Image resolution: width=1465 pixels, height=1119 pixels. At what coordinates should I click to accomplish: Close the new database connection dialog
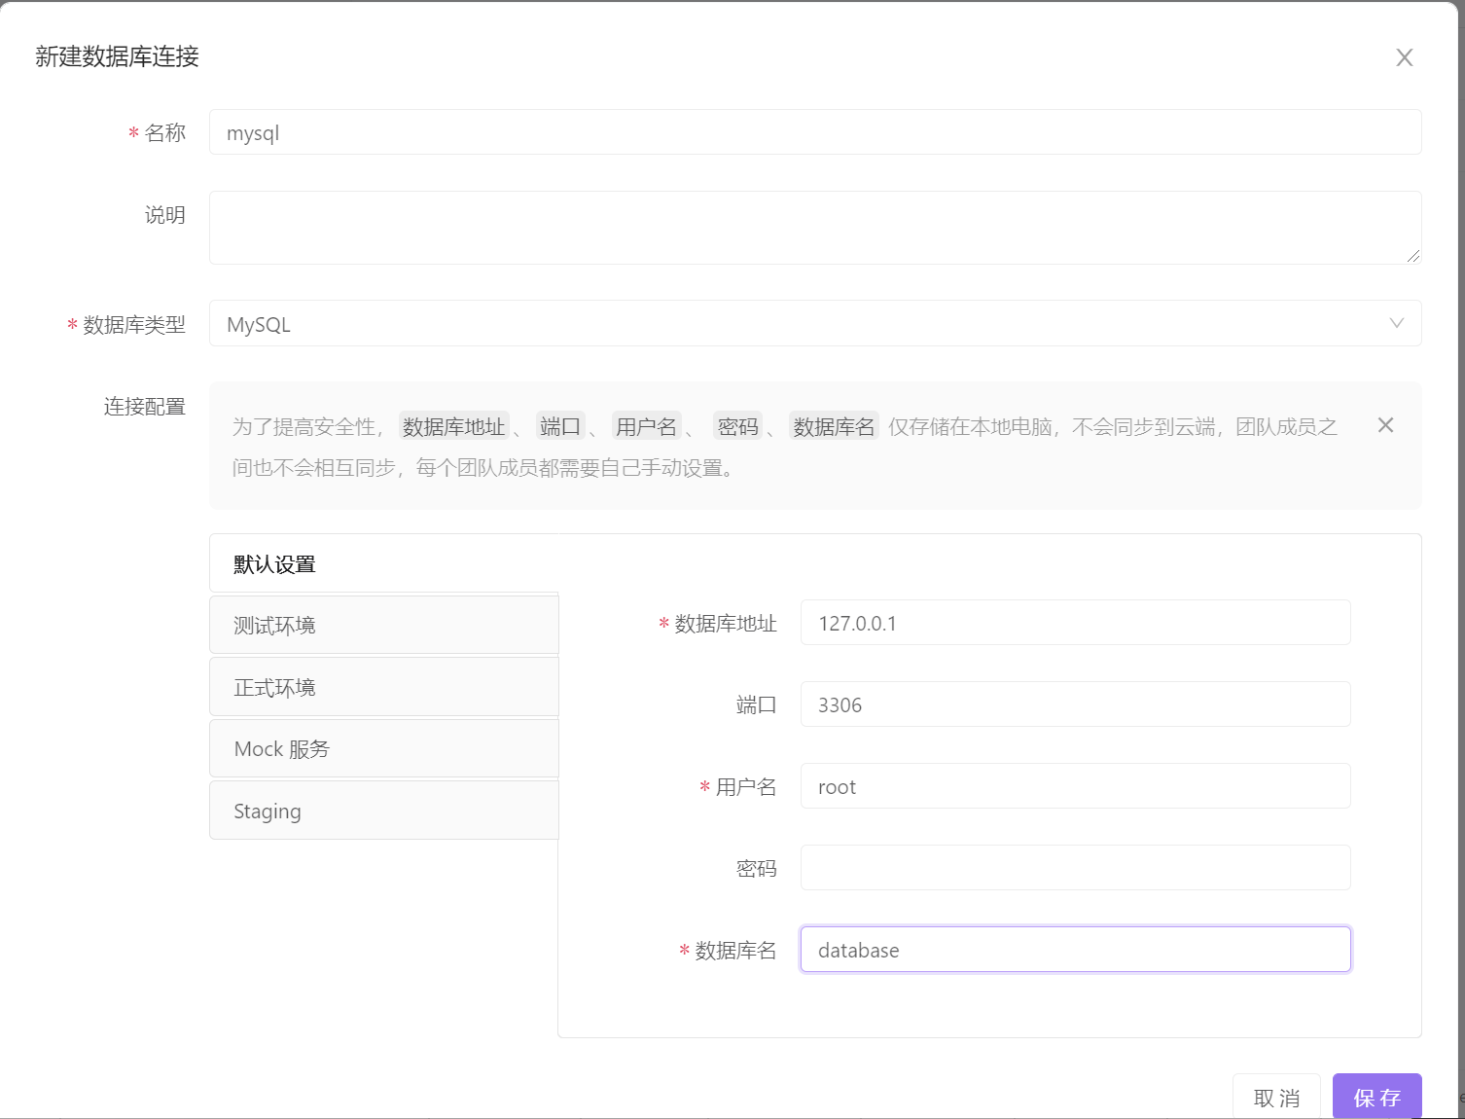1404,57
